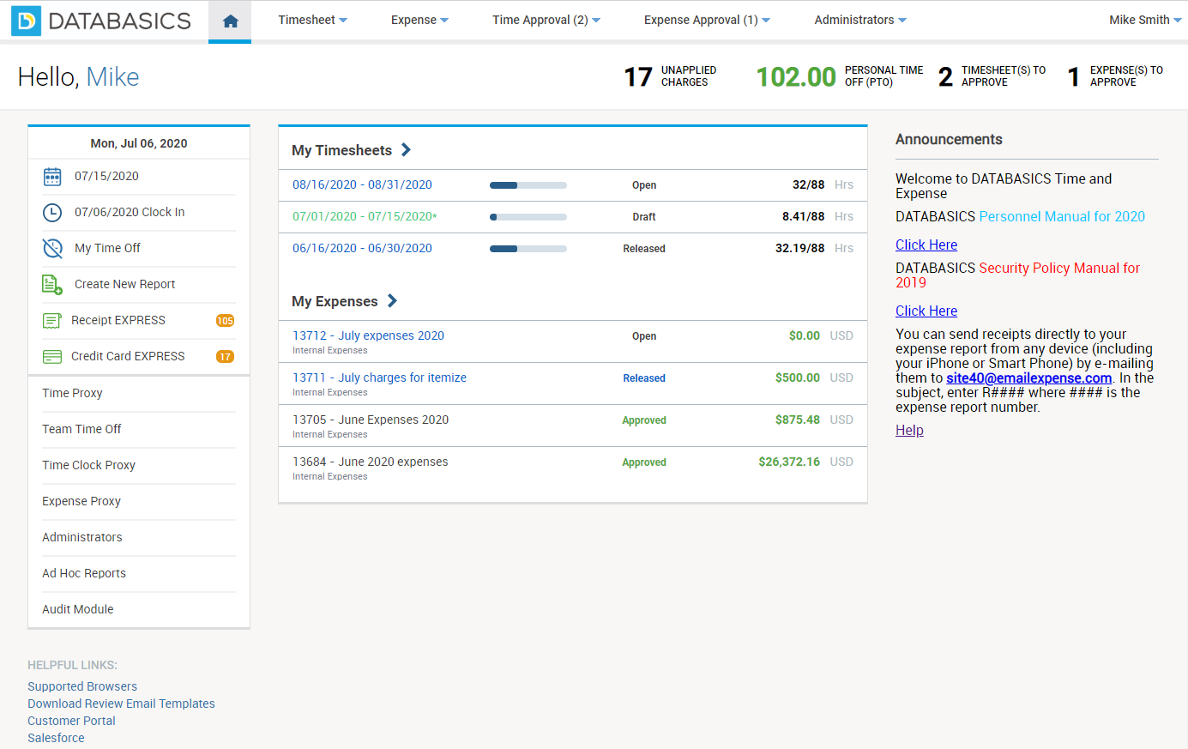Viewport: 1188px width, 749px height.
Task: Click the Home icon in navigation bar
Action: (230, 21)
